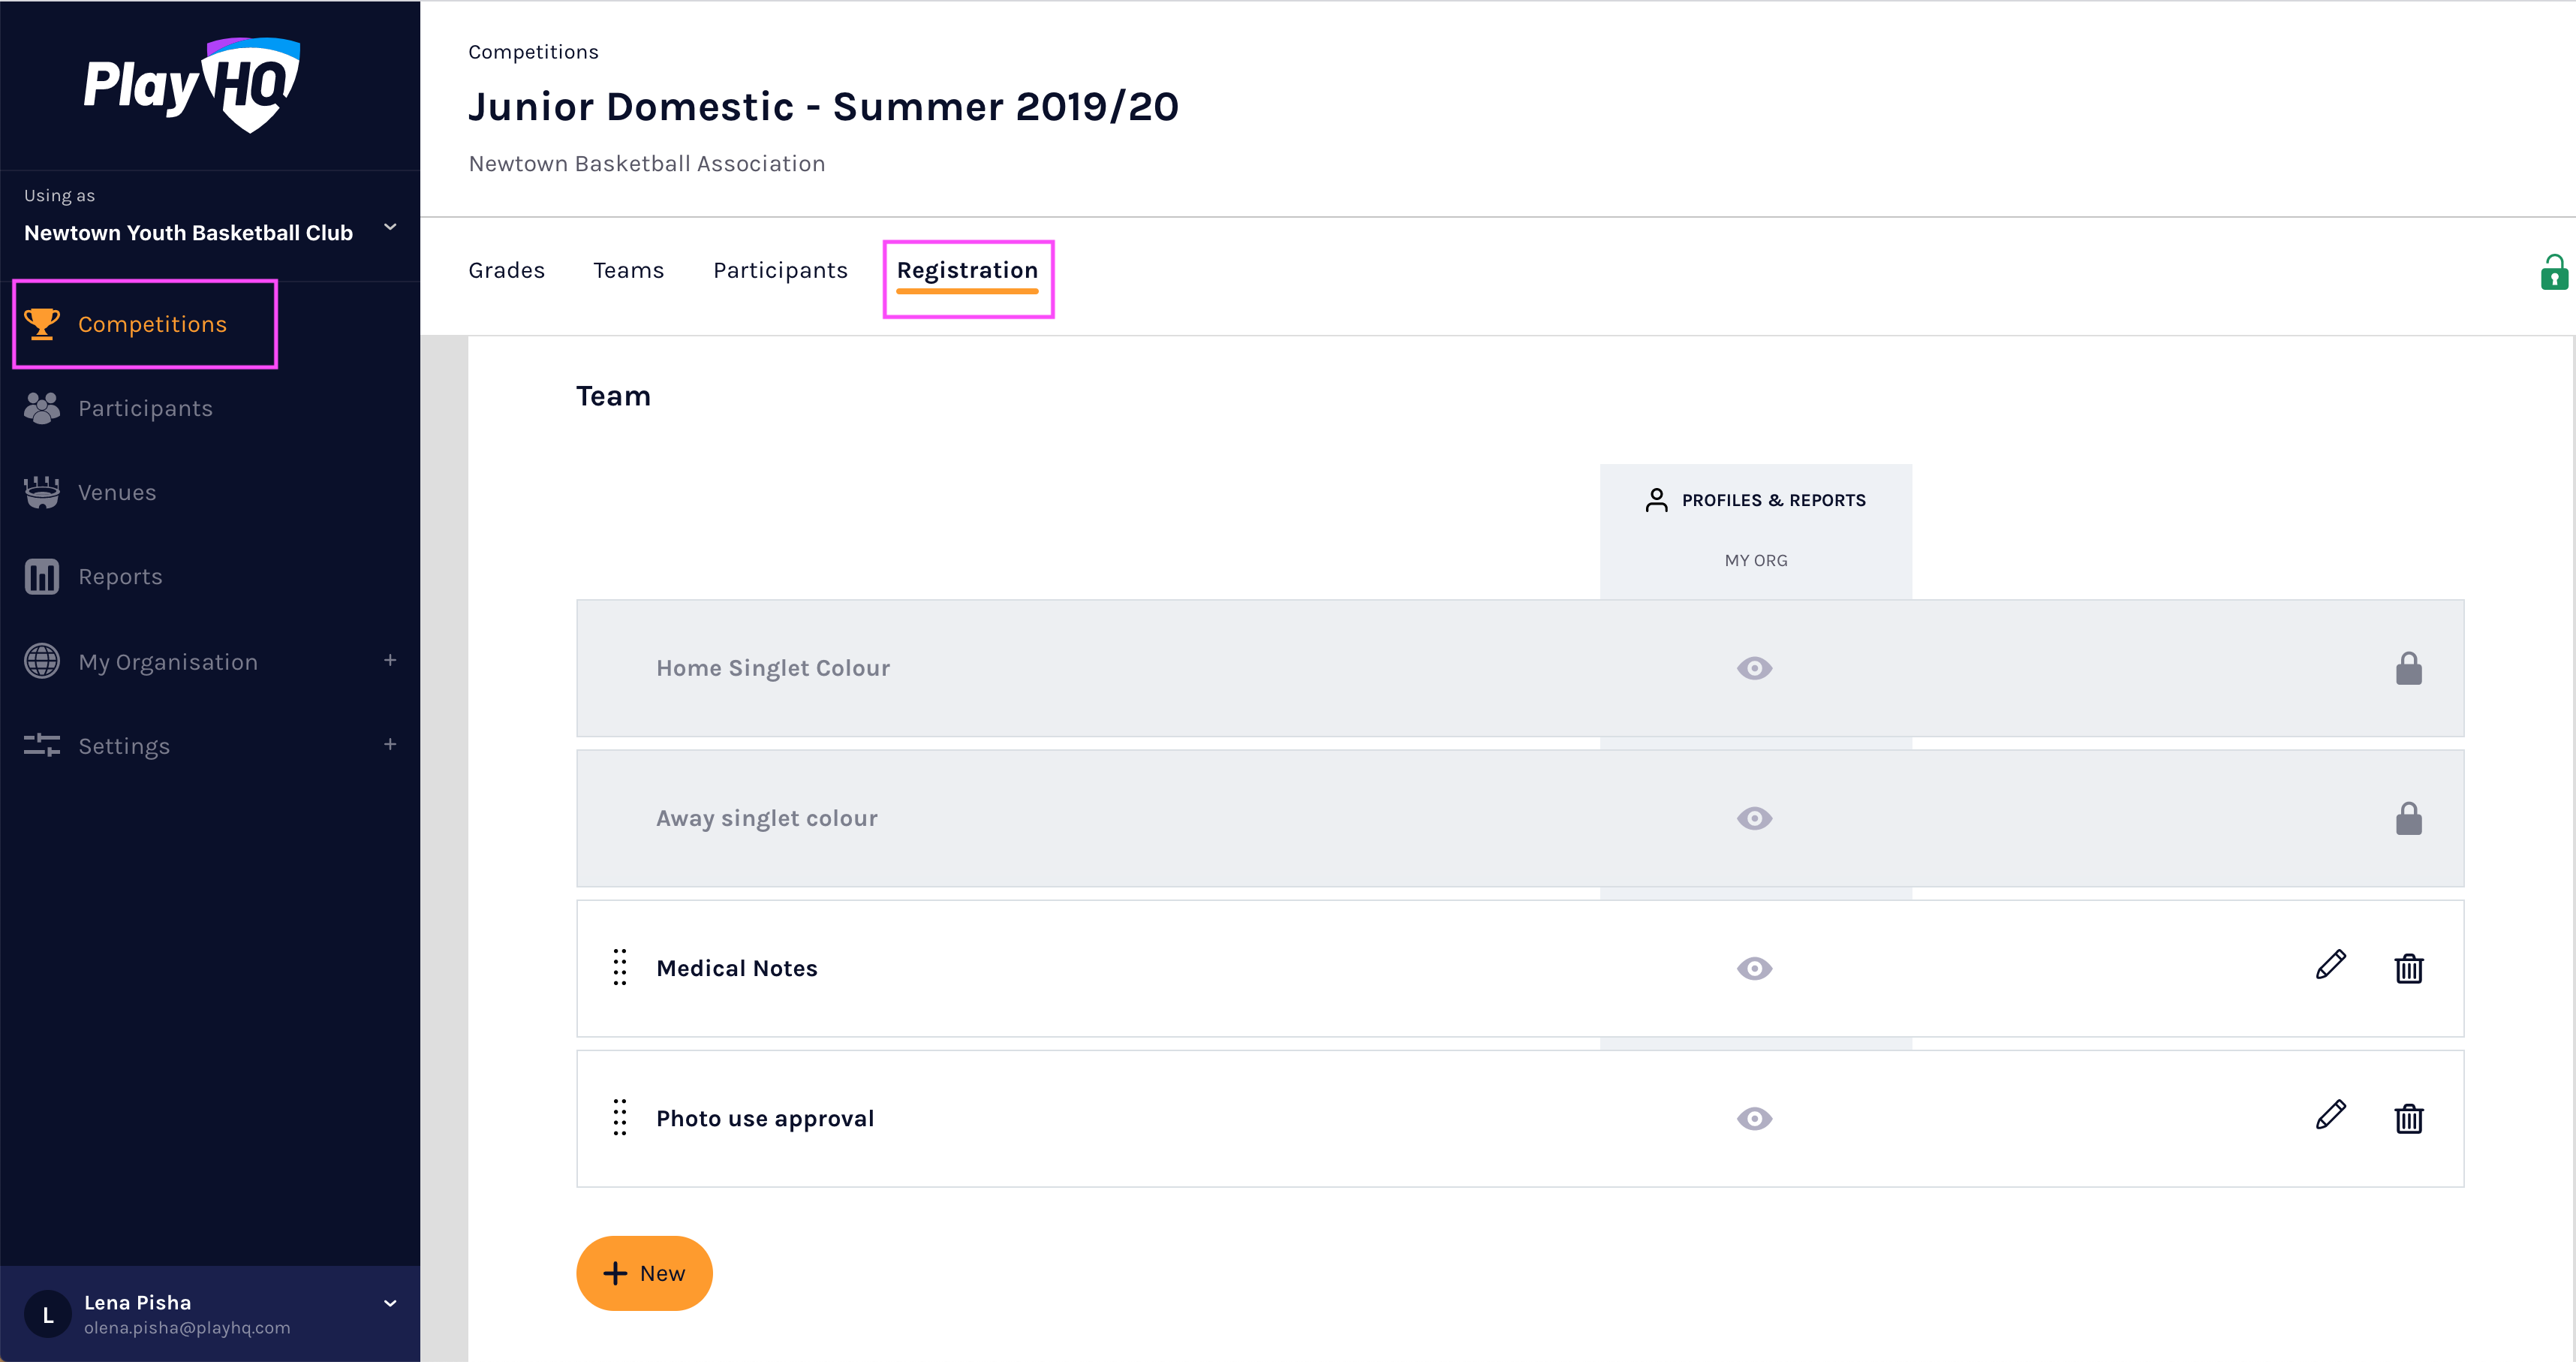Grab the Medical Notes drag handle
Viewport: 2576px width, 1362px height.
click(620, 967)
